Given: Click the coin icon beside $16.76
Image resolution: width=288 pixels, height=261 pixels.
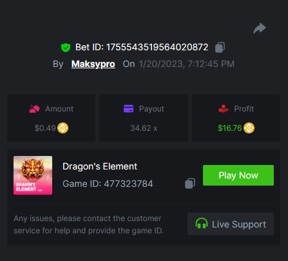Looking at the screenshot, I should 249,128.
